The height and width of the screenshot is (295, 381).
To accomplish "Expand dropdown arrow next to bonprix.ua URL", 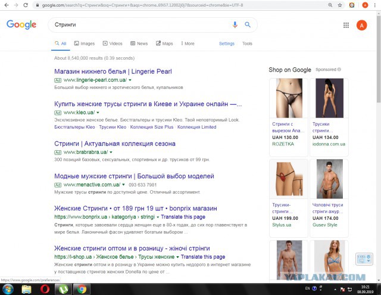I will [x=158, y=217].
